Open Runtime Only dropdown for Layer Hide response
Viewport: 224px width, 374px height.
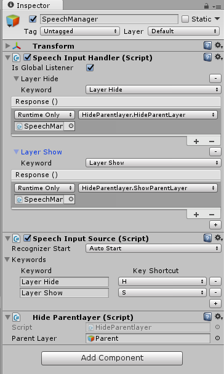pyautogui.click(x=44, y=115)
